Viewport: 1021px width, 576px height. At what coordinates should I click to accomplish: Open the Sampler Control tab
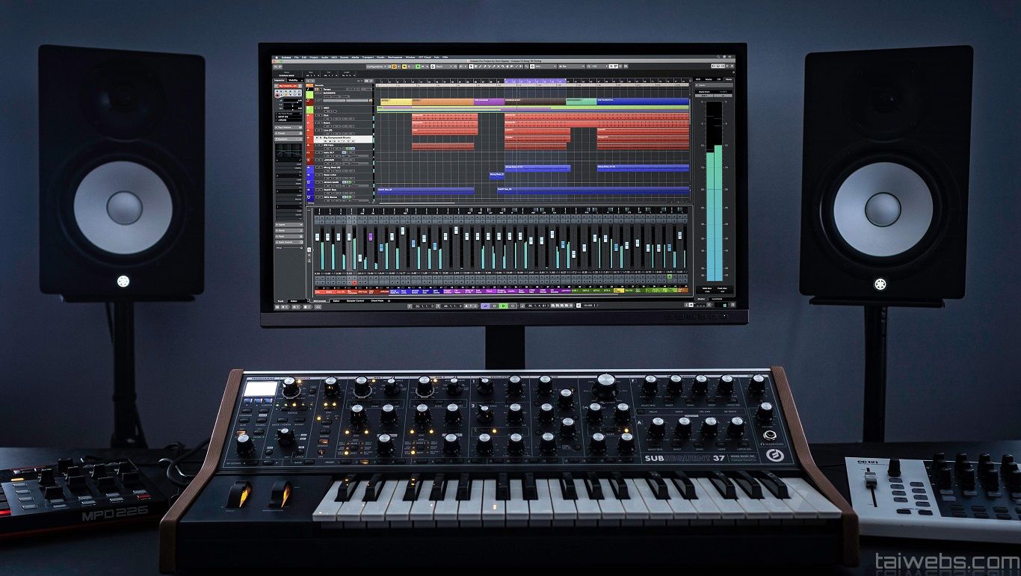click(x=354, y=300)
